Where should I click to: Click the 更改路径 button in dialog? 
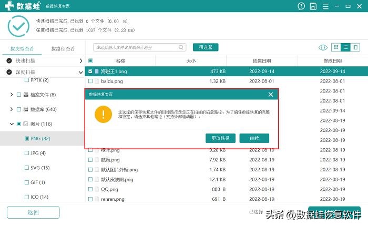[x=220, y=138]
